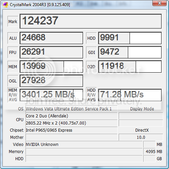The width and height of the screenshot is (169, 169).
Task: Click the Memory size field 4095
Action: (x=149, y=152)
